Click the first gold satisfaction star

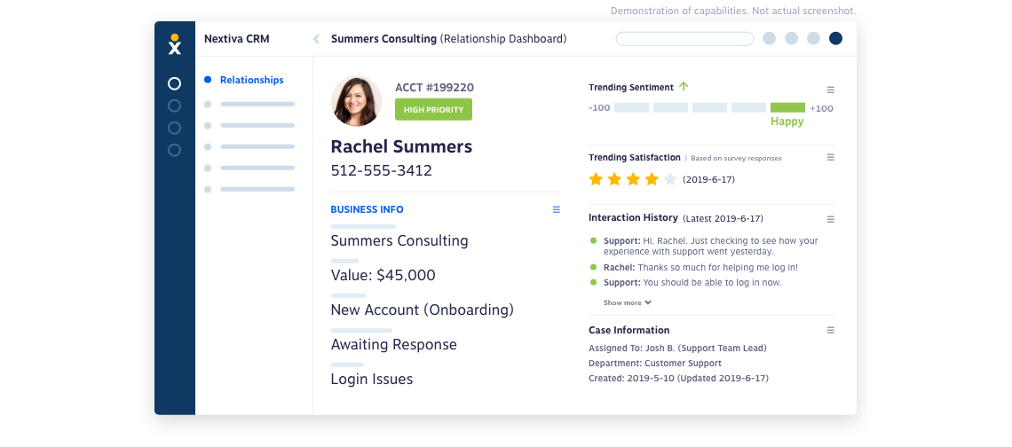click(596, 179)
